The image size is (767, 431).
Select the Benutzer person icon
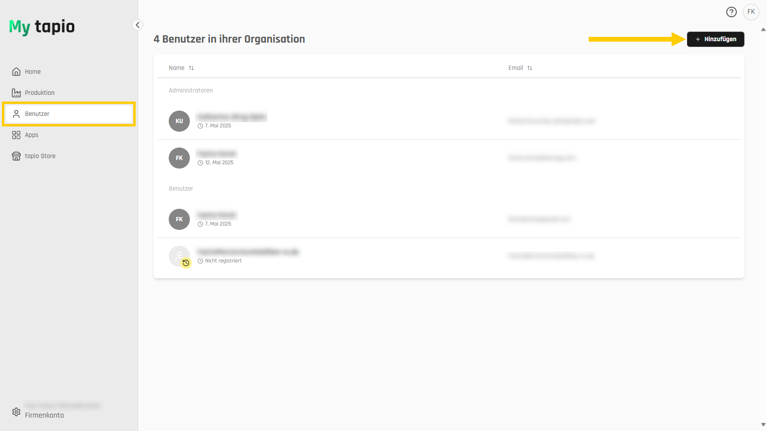pos(16,114)
